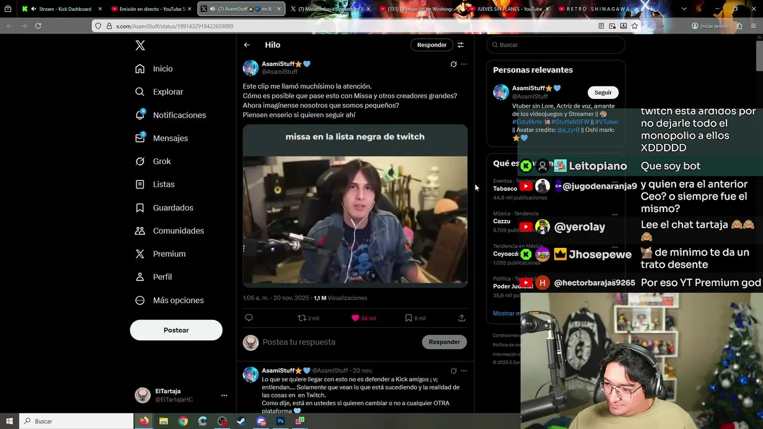Viewport: 763px width, 429px height.
Task: Open options for Cazzu trend
Action: point(615,214)
